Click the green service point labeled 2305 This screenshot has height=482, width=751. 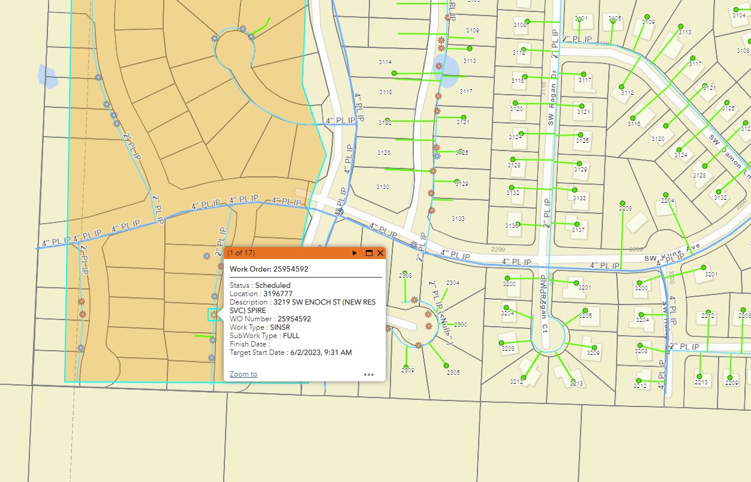(x=446, y=365)
